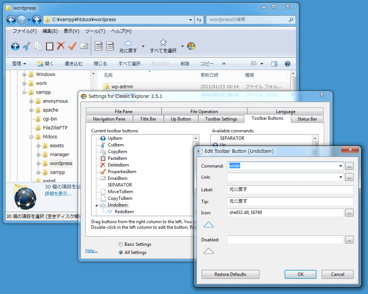This screenshot has height=294, width=368.
Task: Open the Help... link
Action: pyautogui.click(x=92, y=251)
